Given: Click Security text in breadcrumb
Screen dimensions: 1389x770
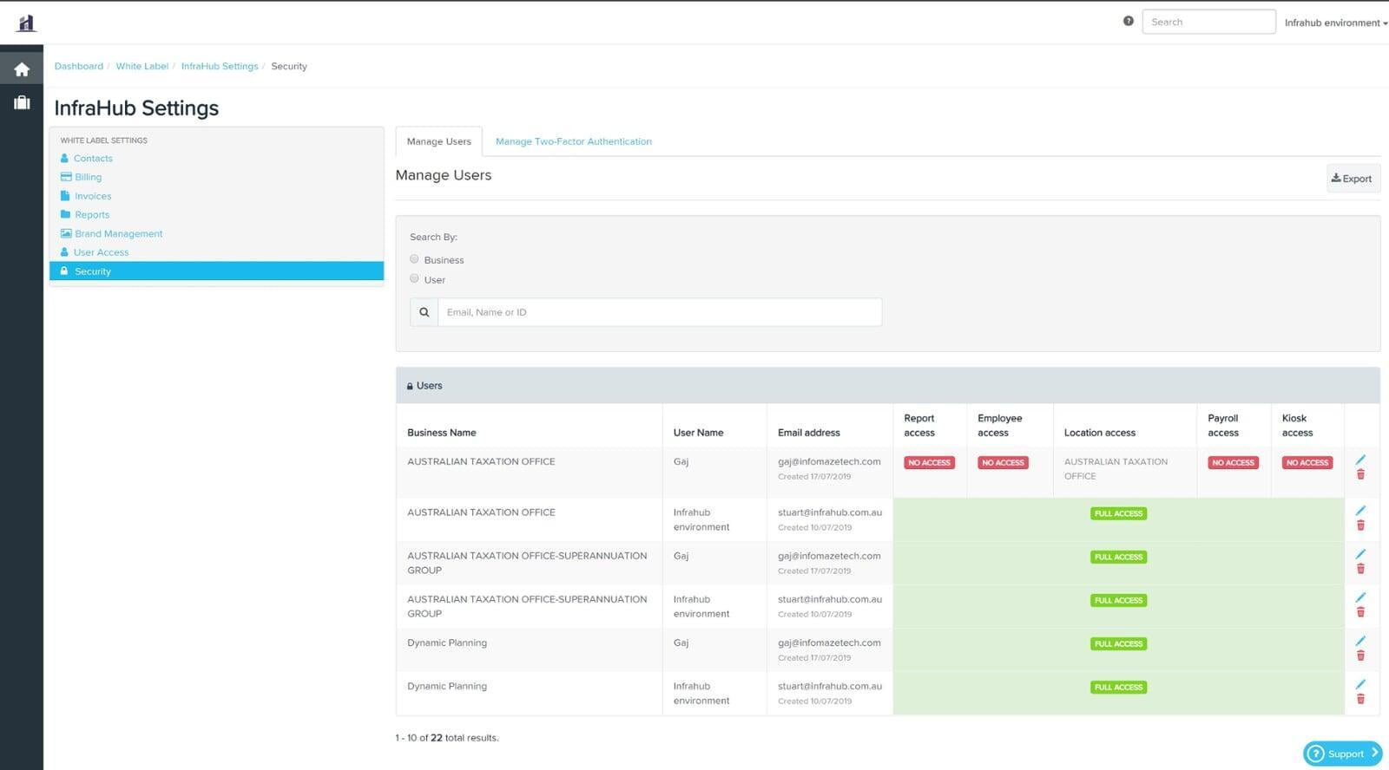Looking at the screenshot, I should click(x=289, y=66).
